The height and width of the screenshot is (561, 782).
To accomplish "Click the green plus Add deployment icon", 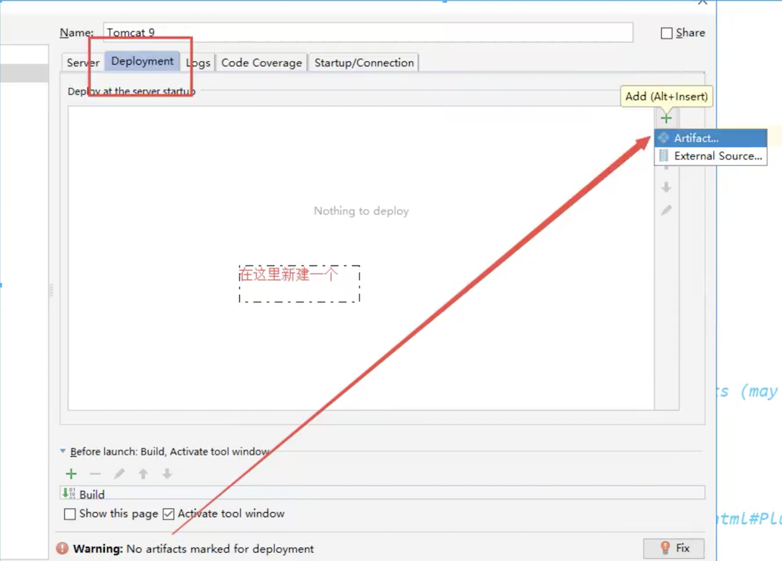I will coord(667,118).
